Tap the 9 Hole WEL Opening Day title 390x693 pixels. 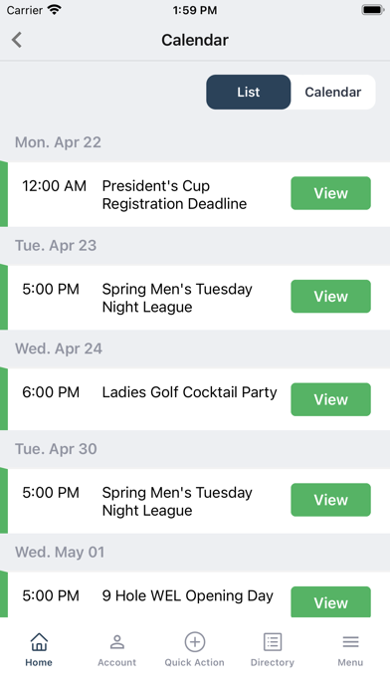[188, 595]
